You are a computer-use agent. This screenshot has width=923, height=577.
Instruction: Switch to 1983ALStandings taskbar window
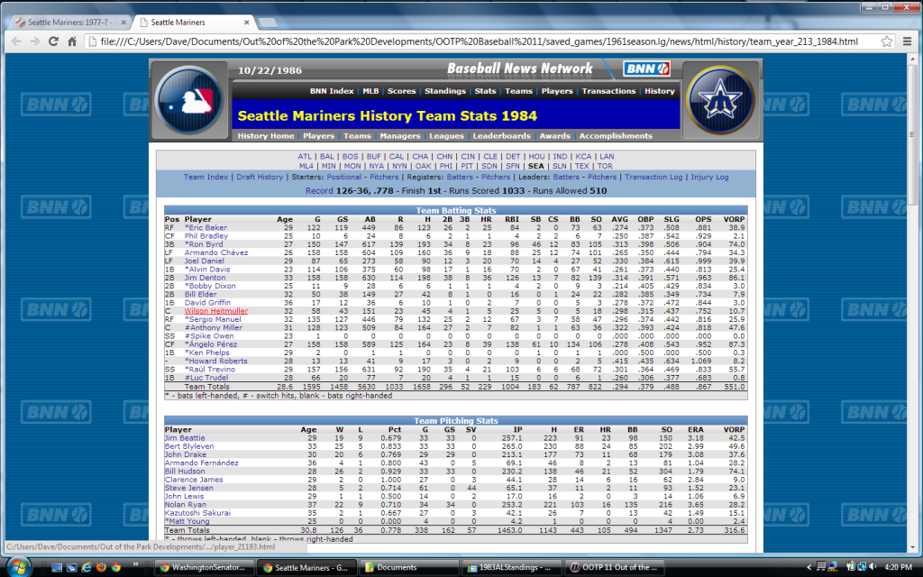512,568
